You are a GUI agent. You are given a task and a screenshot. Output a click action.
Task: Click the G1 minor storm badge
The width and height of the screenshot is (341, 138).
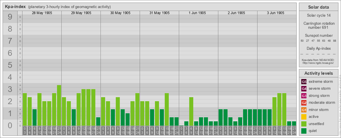pyautogui.click(x=304, y=110)
